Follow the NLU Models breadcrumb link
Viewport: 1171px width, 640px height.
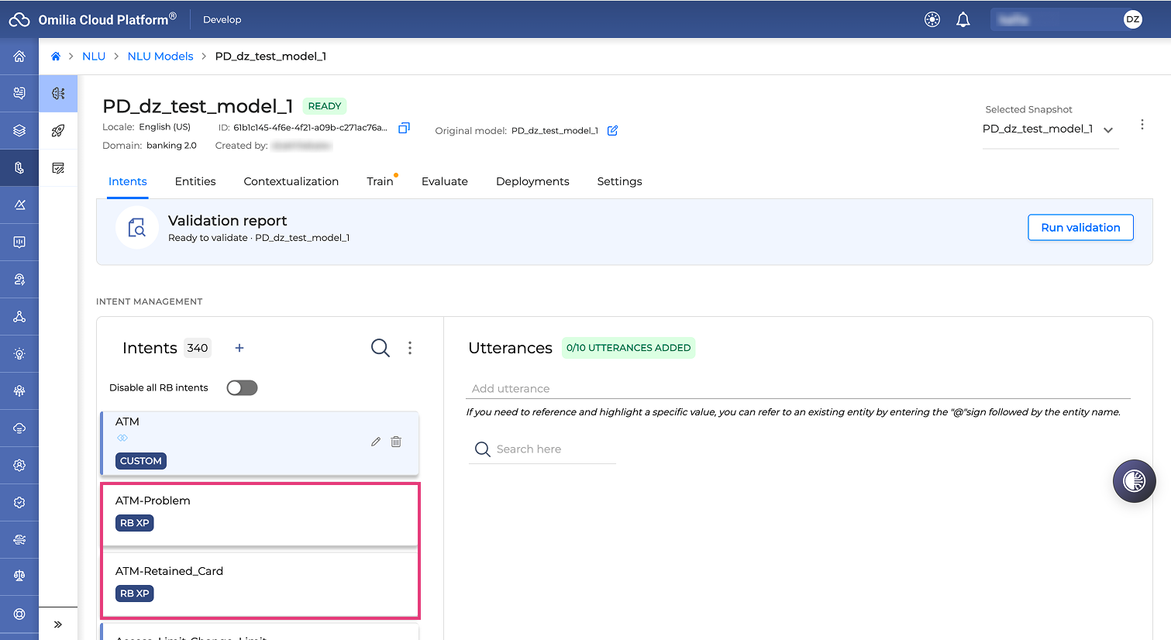pos(160,57)
